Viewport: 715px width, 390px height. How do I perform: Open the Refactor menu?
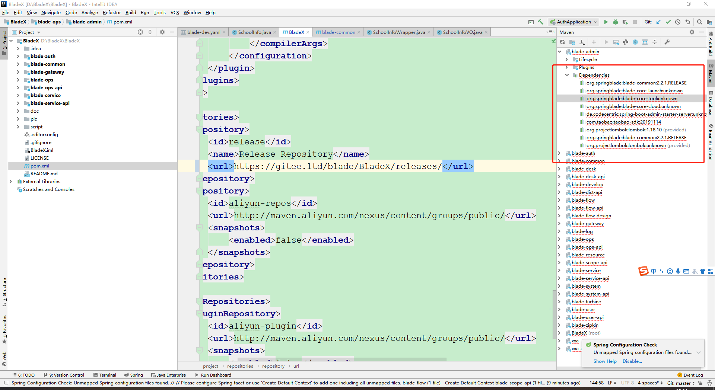point(112,12)
